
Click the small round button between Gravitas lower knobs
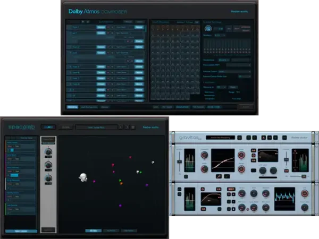pos(248,209)
